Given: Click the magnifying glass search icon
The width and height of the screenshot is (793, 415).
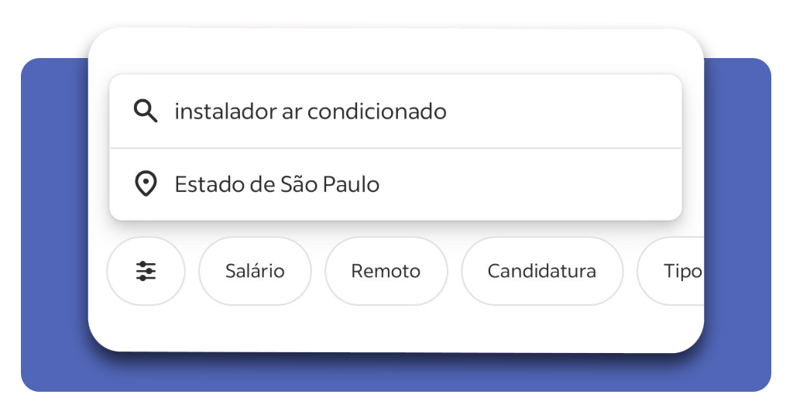Looking at the screenshot, I should coord(145,111).
